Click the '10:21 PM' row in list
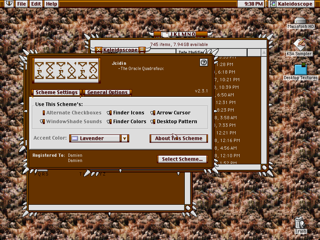320x240 pixels. coord(227,80)
